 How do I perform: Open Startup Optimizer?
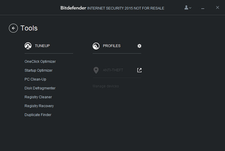pos(39,70)
